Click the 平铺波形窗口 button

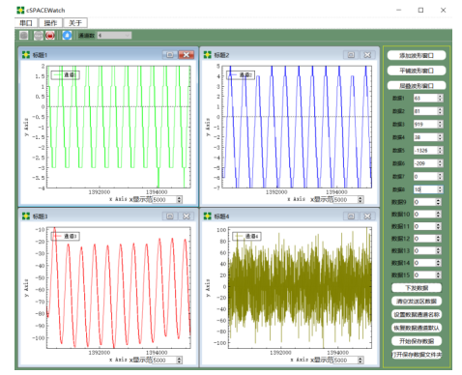[417, 71]
